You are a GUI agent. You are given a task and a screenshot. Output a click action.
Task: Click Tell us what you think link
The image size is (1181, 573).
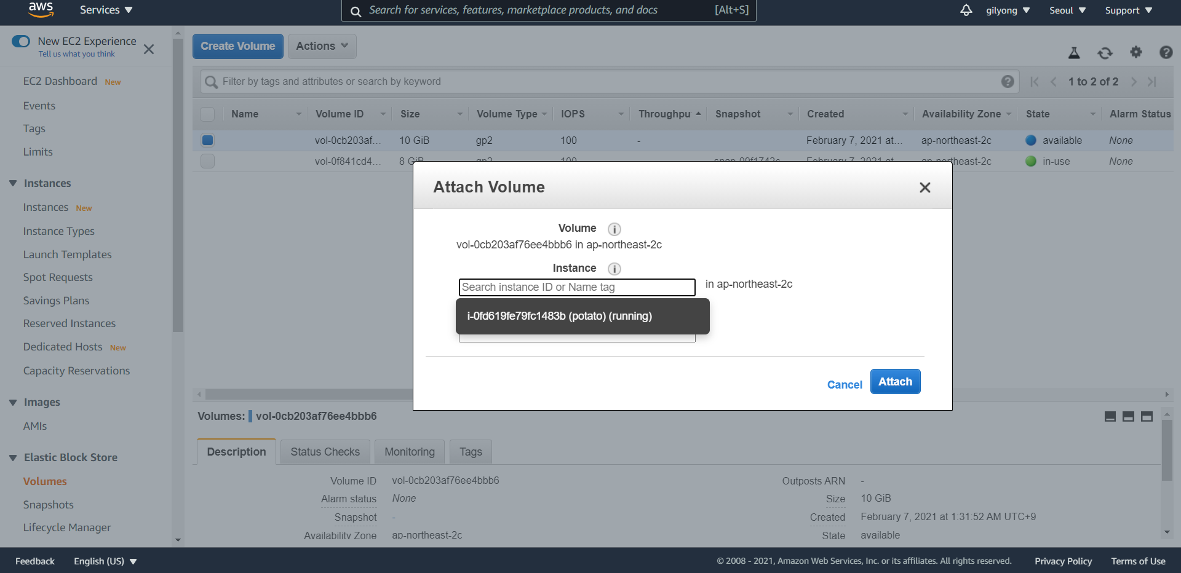click(x=77, y=54)
